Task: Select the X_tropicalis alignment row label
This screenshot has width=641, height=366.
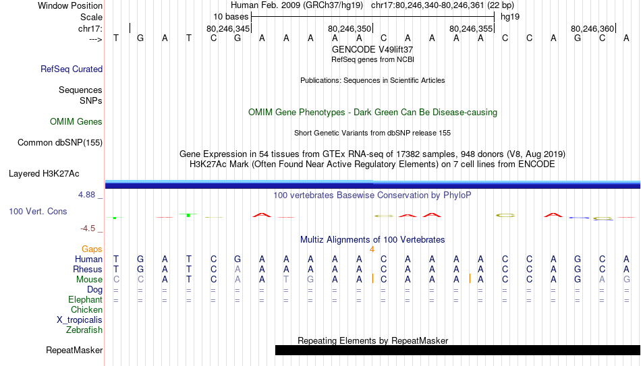Action: click(x=80, y=320)
